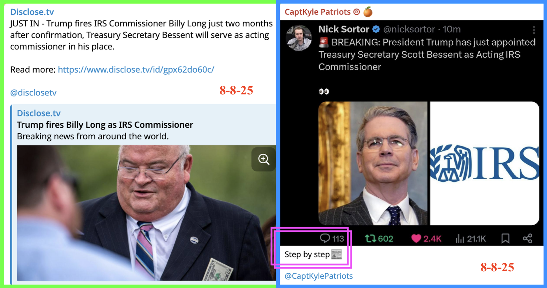Click the @nicksortor Twitter handle
The height and width of the screenshot is (288, 547).
[x=409, y=29]
